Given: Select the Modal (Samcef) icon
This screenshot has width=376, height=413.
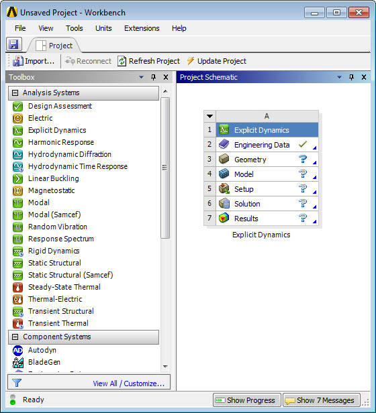Looking at the screenshot, I should (x=17, y=215).
